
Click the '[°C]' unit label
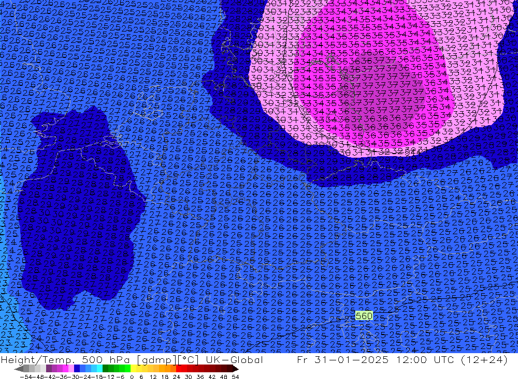189,360
